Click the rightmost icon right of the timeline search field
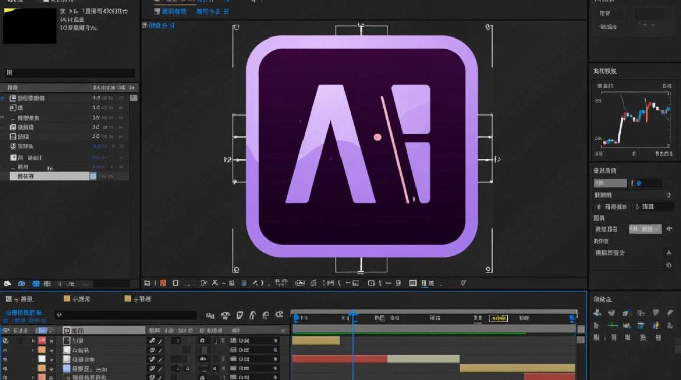Viewport: 681px width, 380px height. tap(279, 315)
